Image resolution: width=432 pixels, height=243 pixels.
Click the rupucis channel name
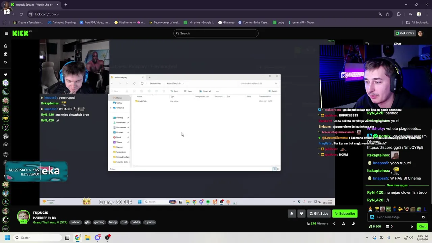point(40,212)
